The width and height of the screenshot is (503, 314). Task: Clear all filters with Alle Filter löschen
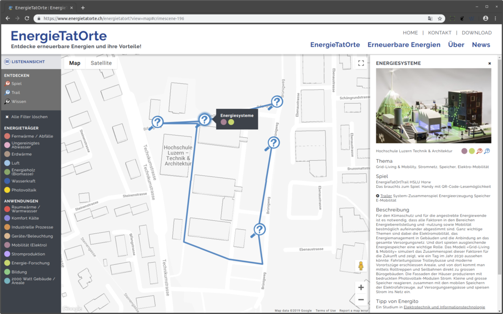(26, 117)
